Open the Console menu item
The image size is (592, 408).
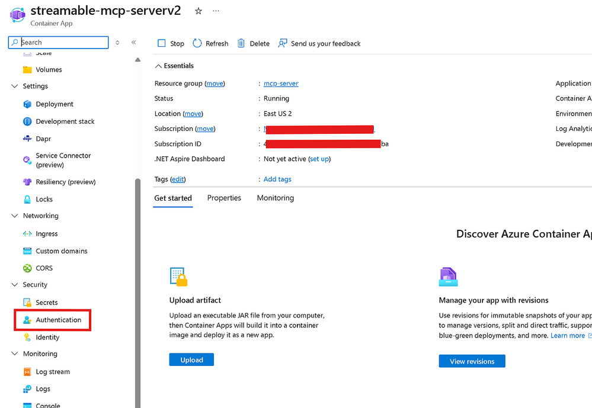click(48, 405)
